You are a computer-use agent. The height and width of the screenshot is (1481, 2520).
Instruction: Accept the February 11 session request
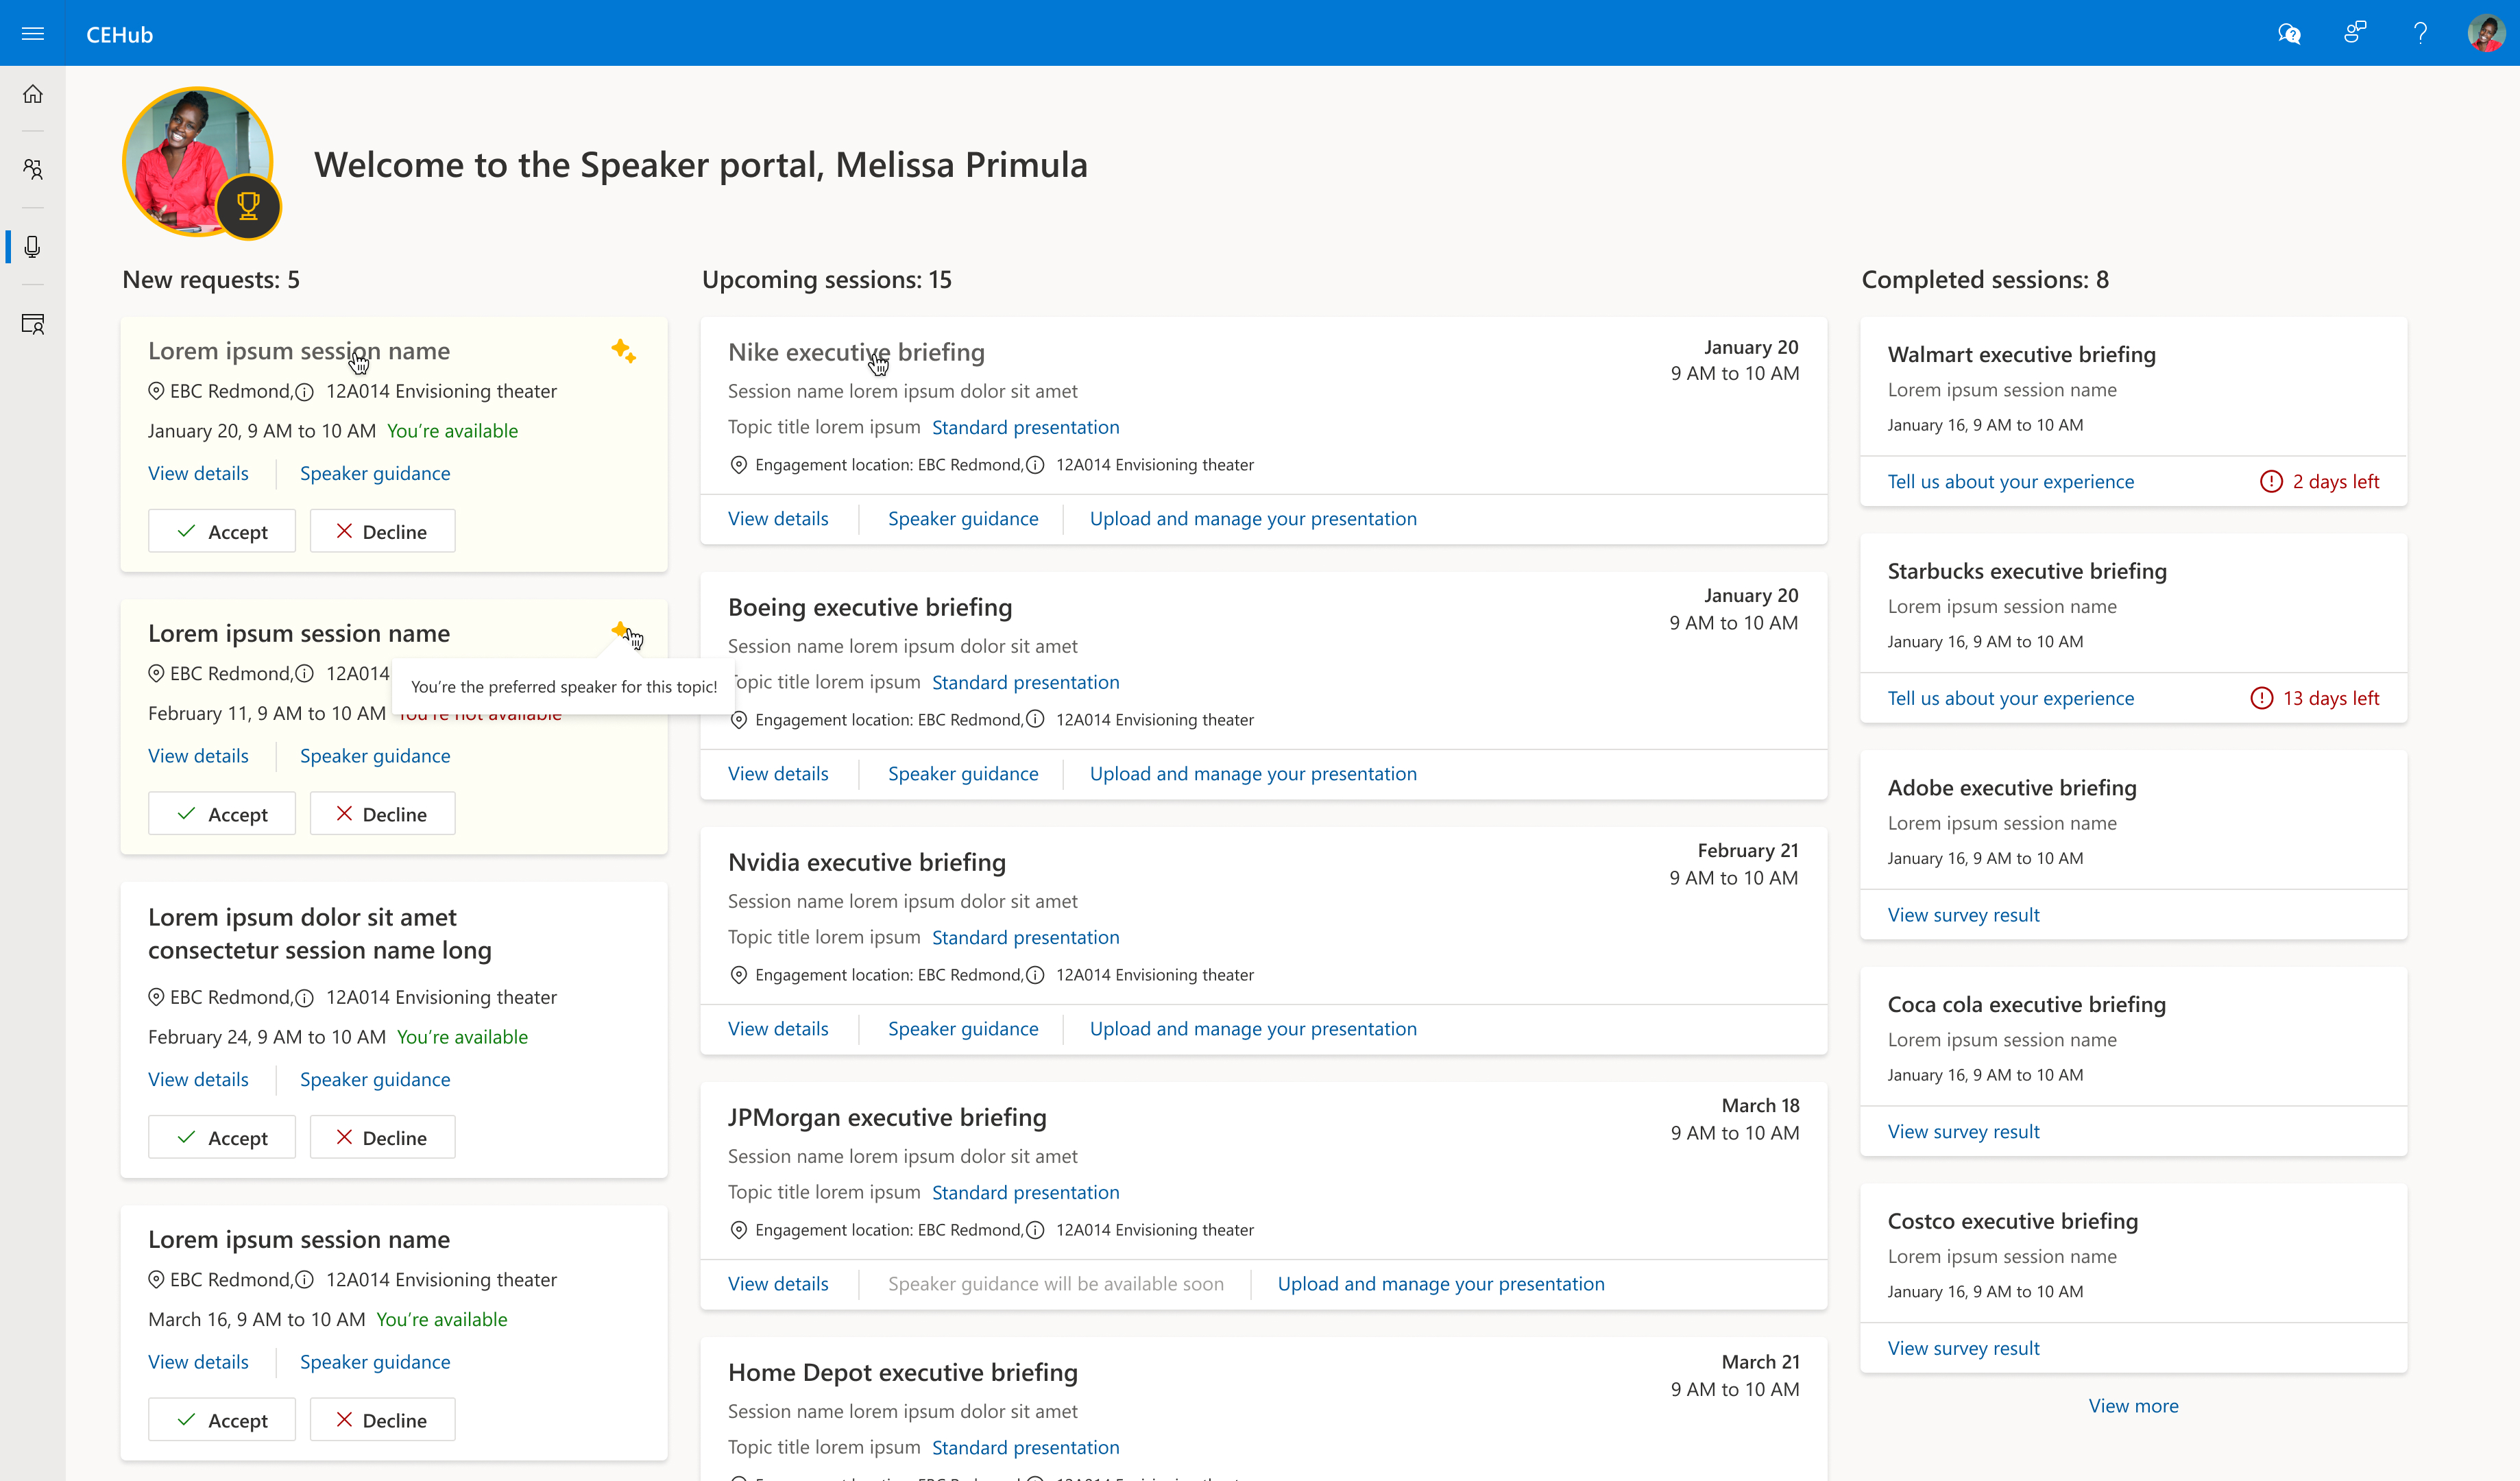coord(222,813)
